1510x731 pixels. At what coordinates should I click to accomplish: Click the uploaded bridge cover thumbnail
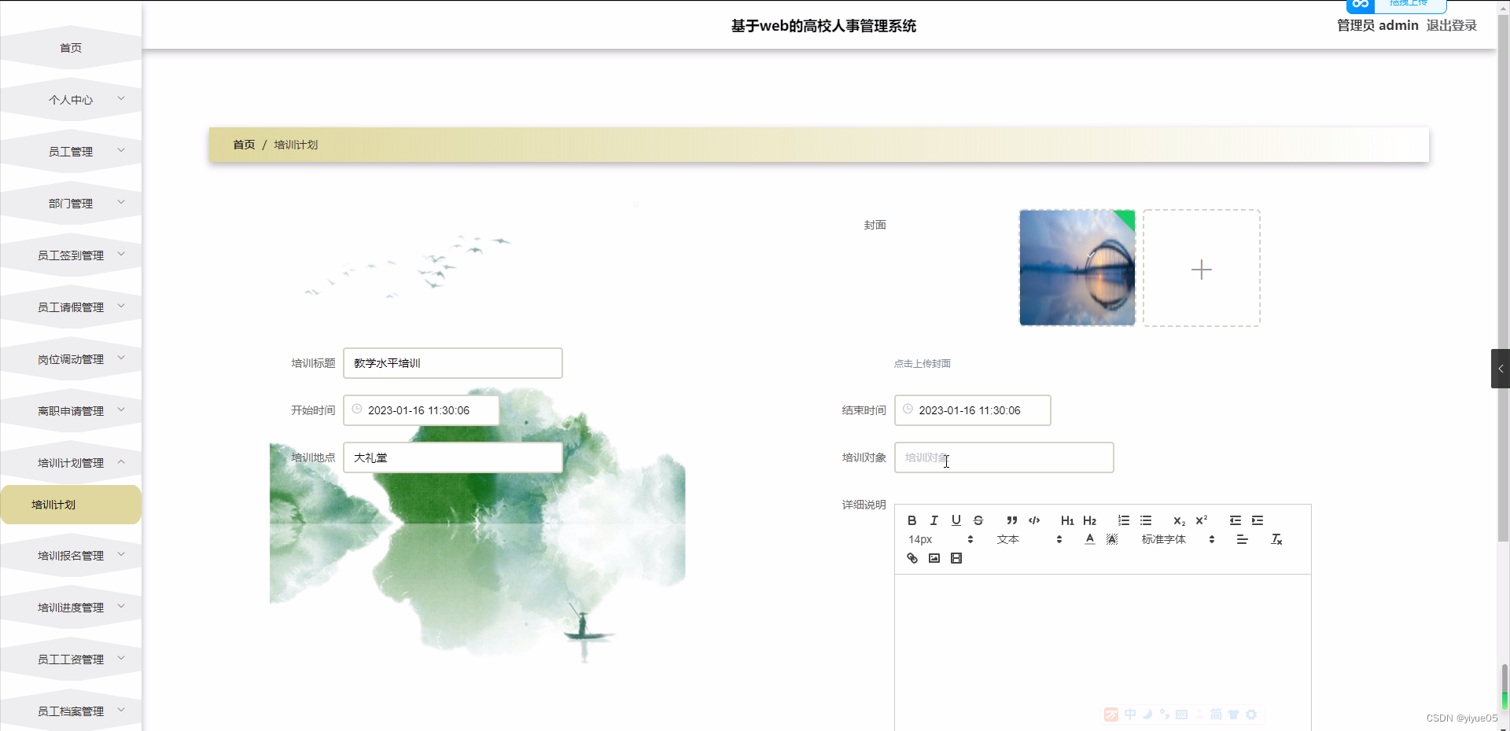coord(1077,267)
